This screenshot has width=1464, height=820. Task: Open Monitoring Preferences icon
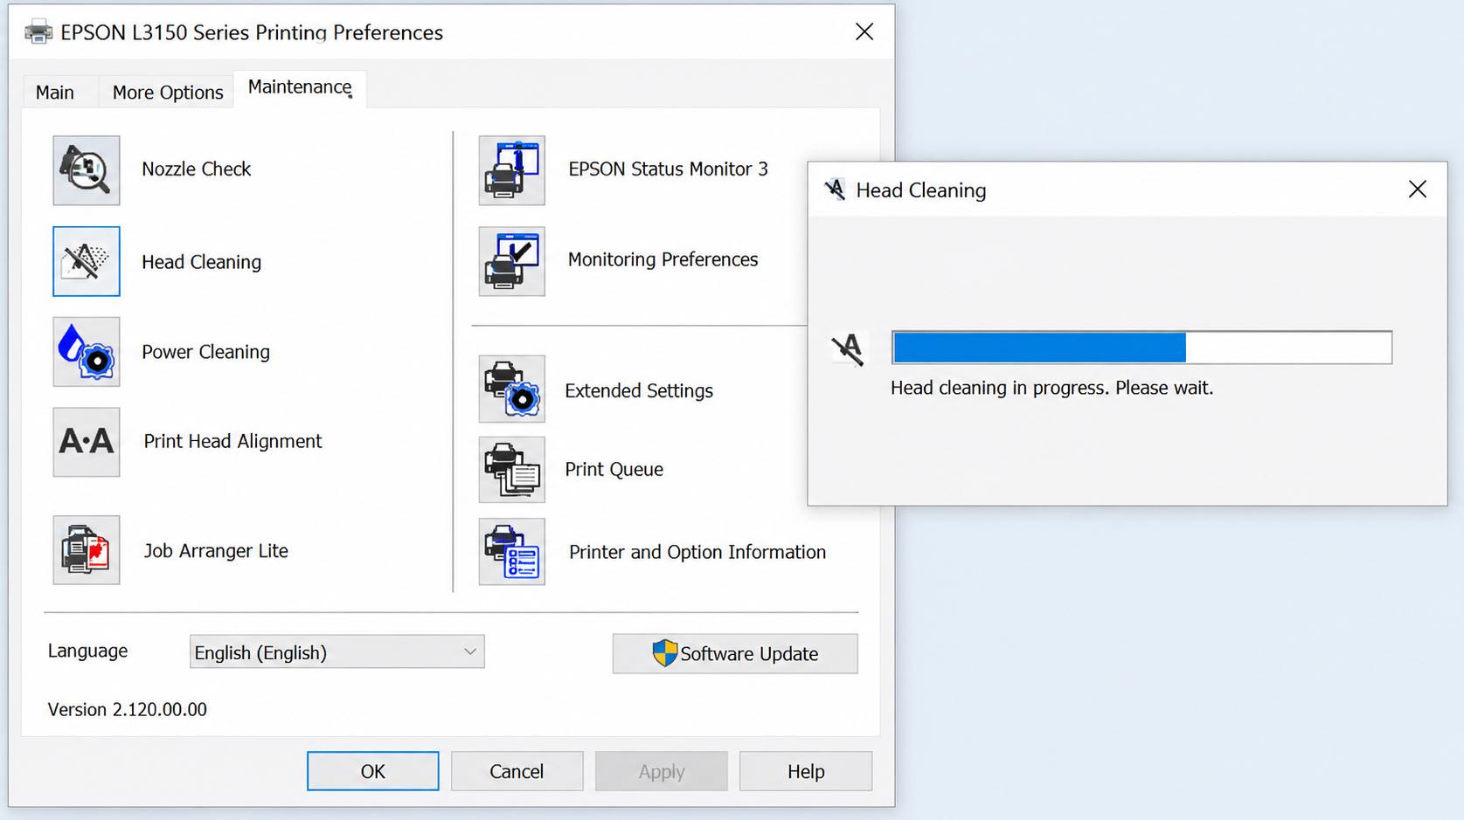[512, 262]
